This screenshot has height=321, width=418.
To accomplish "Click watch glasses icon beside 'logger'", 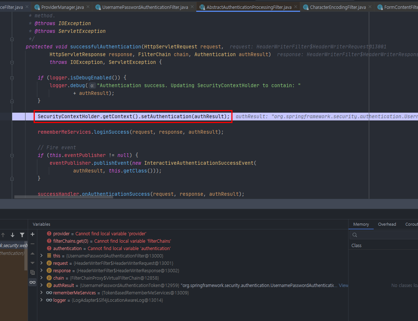I will point(49,300).
